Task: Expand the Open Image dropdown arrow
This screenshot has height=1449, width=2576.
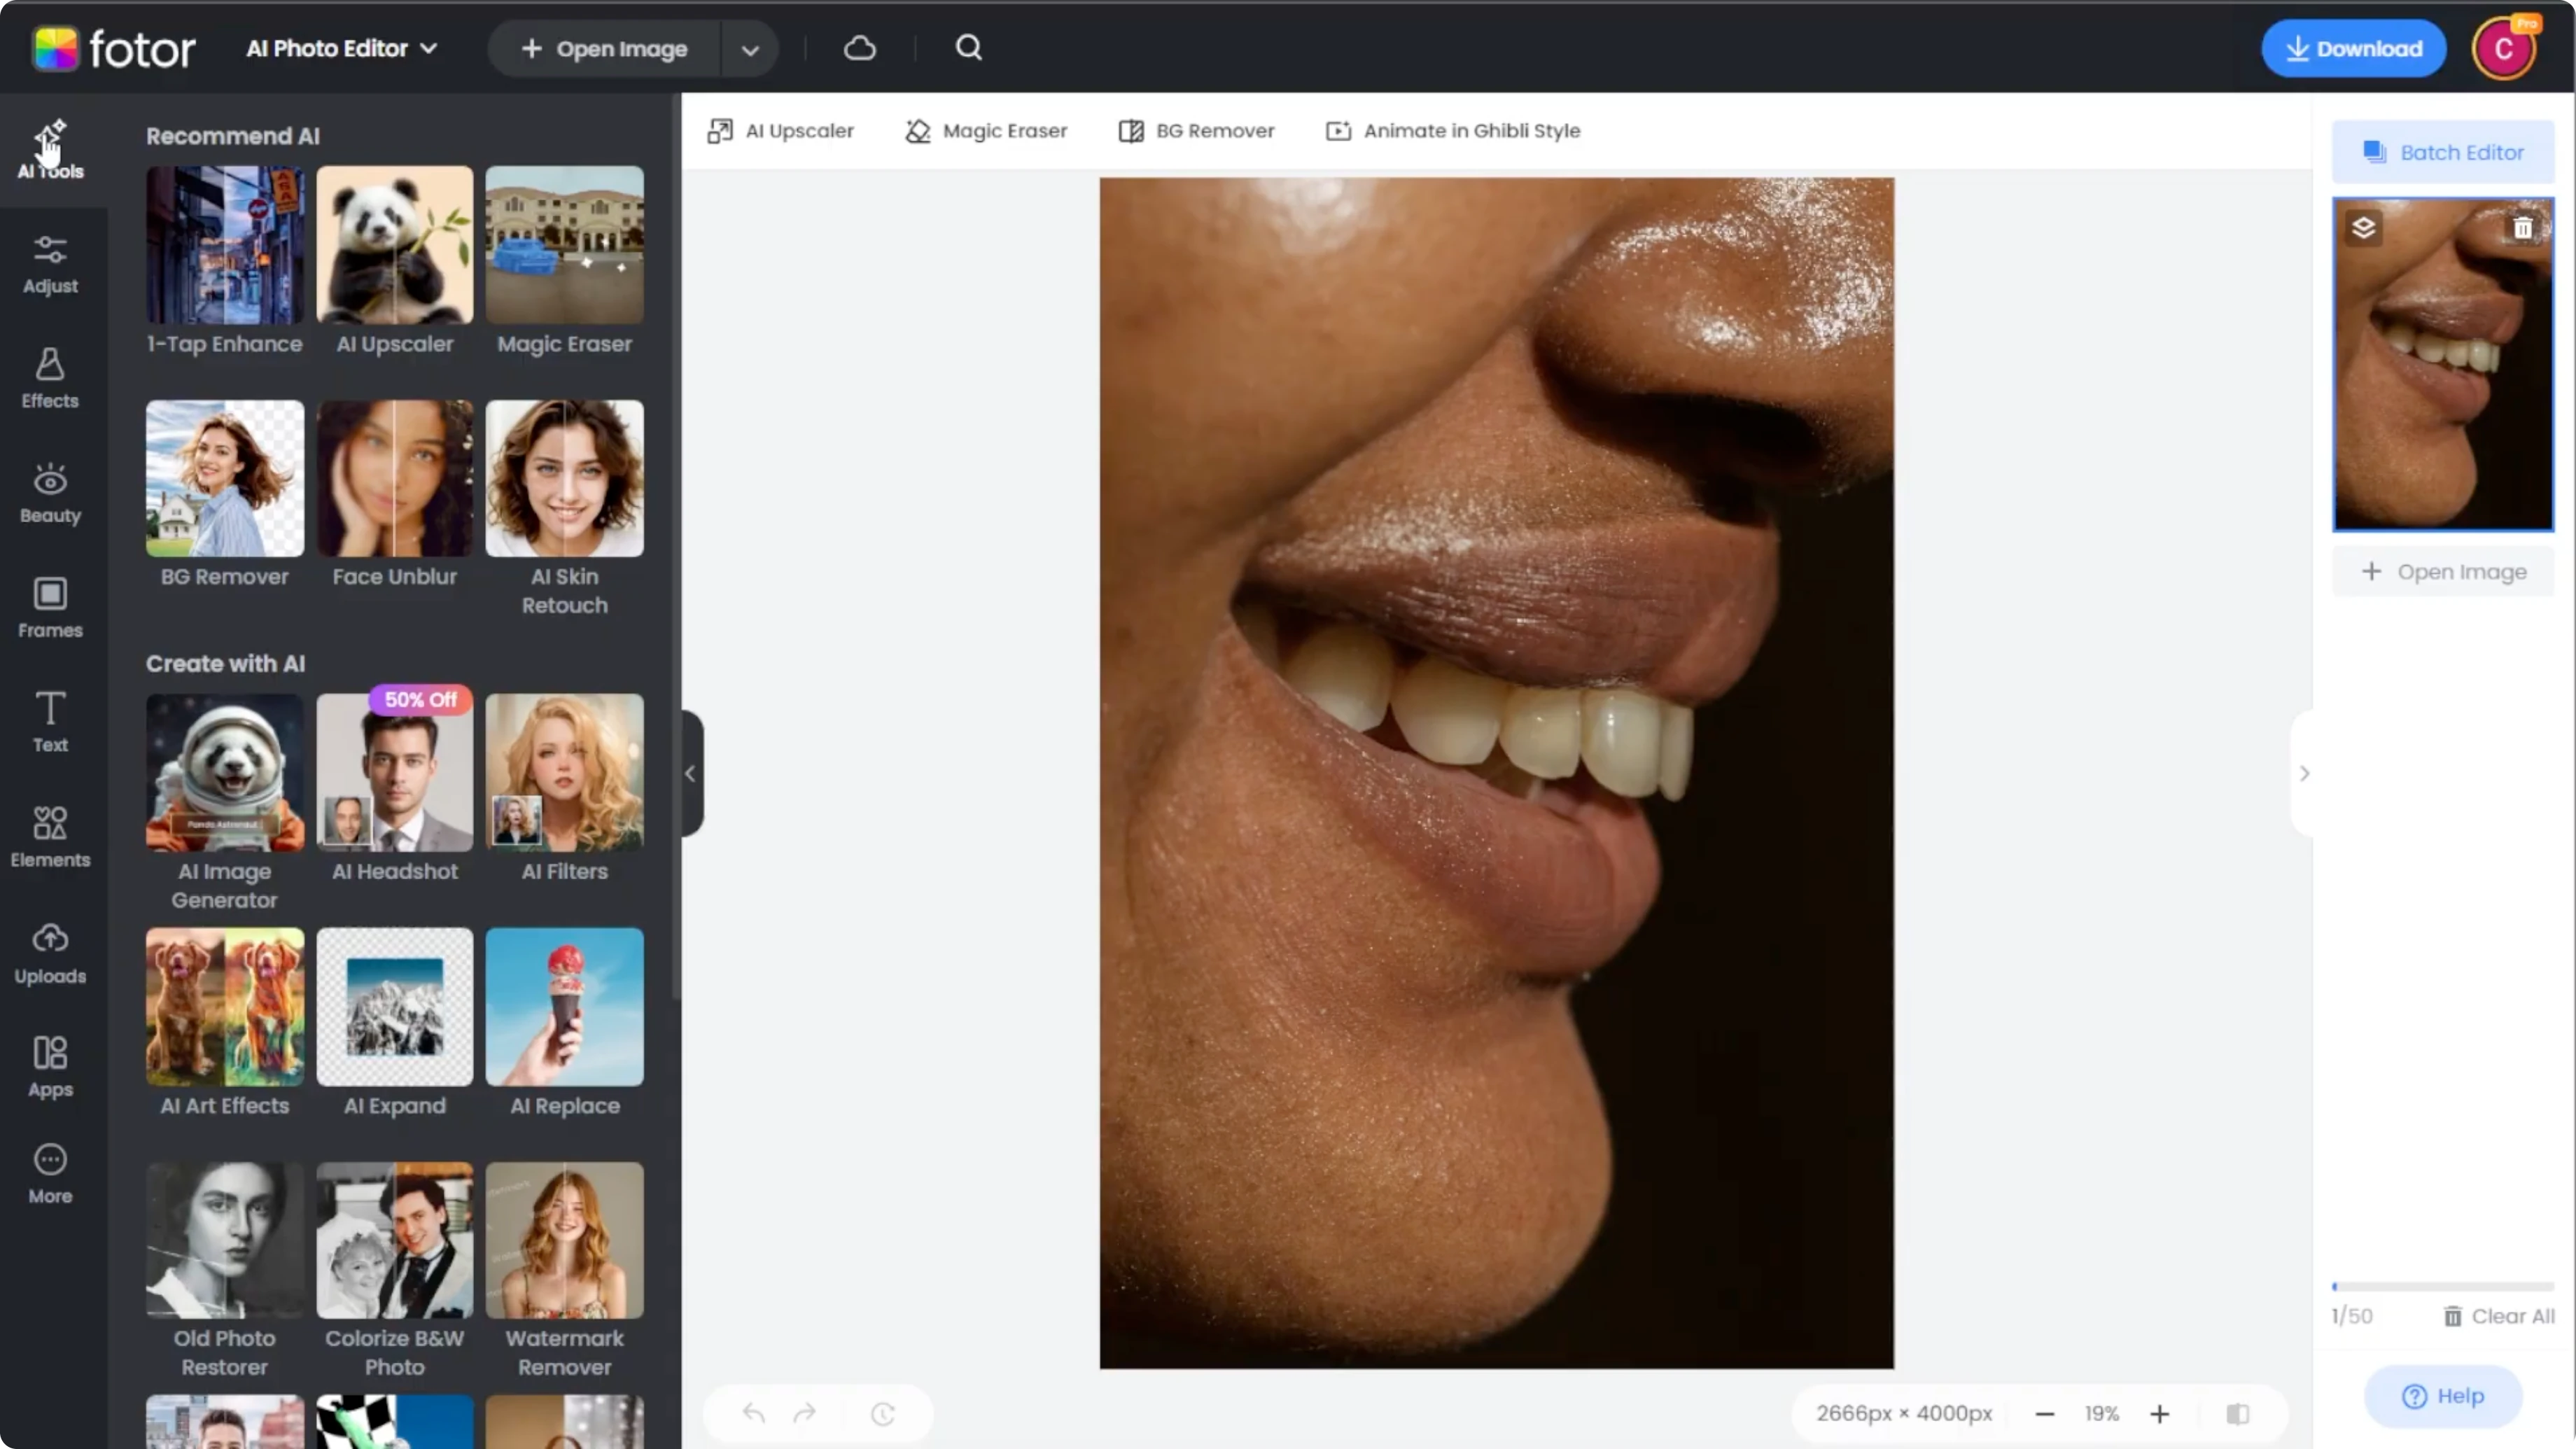Action: (750, 48)
